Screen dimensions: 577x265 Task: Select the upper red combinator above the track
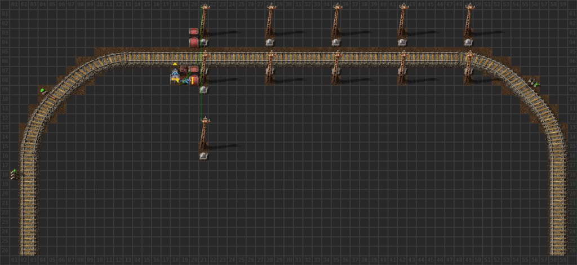click(194, 32)
